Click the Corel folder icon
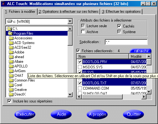The image size is (158, 124). pyautogui.click(x=11, y=85)
